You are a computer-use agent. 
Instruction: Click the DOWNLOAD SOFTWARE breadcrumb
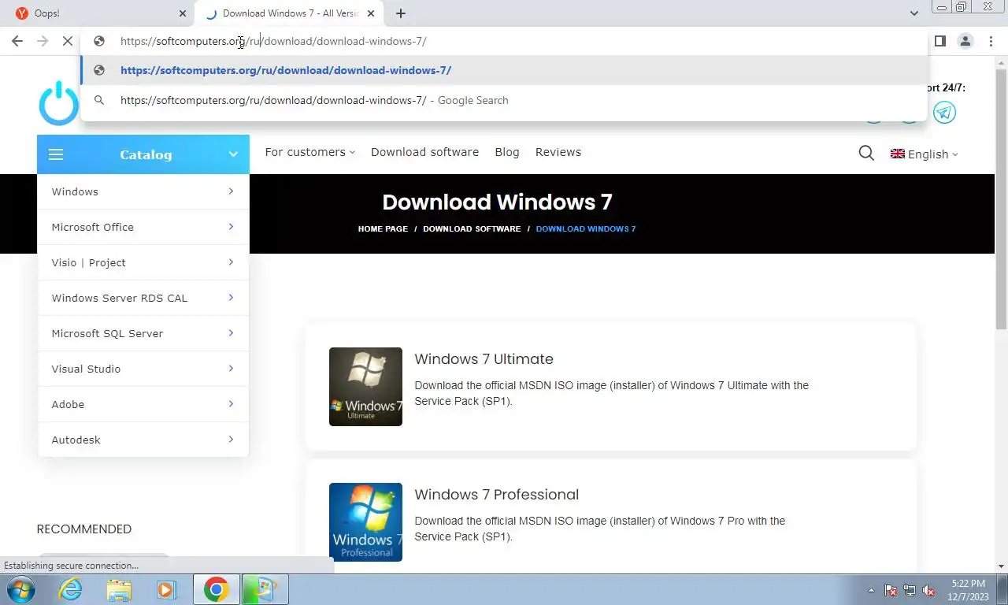coord(472,228)
